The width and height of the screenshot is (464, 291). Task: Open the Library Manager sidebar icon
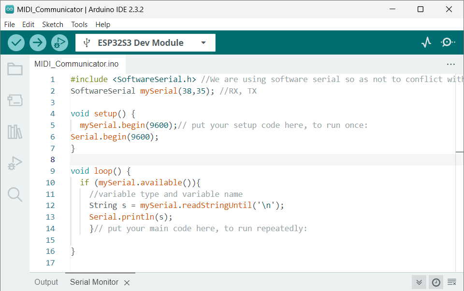tap(15, 132)
